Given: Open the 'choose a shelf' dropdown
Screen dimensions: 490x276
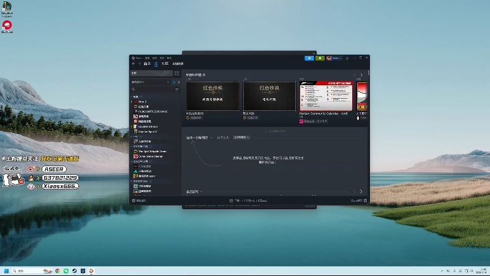Looking at the screenshot, I should [x=199, y=137].
